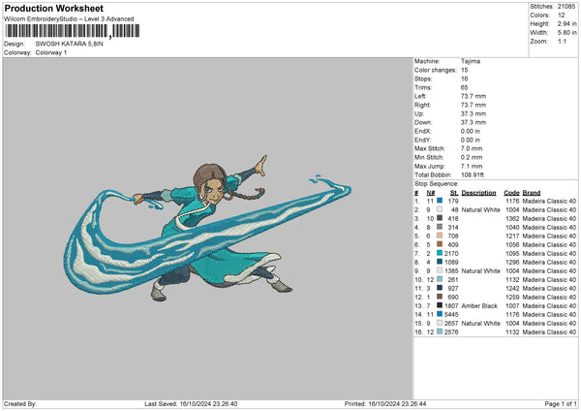Click the Katara swoosh embroidery design preview
The height and width of the screenshot is (411, 581).
207,228
